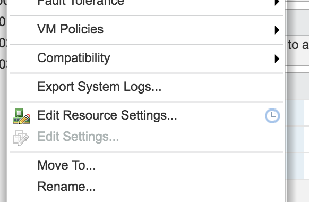The width and height of the screenshot is (309, 202).
Task: Expand the VM Policies submenu arrow
Action: (x=277, y=30)
